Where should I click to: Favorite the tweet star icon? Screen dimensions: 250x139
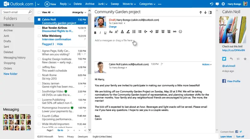pos(245,59)
